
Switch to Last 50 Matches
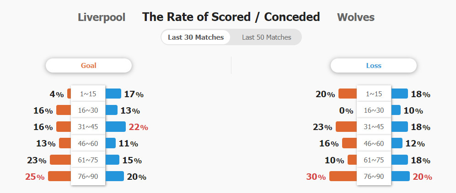click(266, 37)
